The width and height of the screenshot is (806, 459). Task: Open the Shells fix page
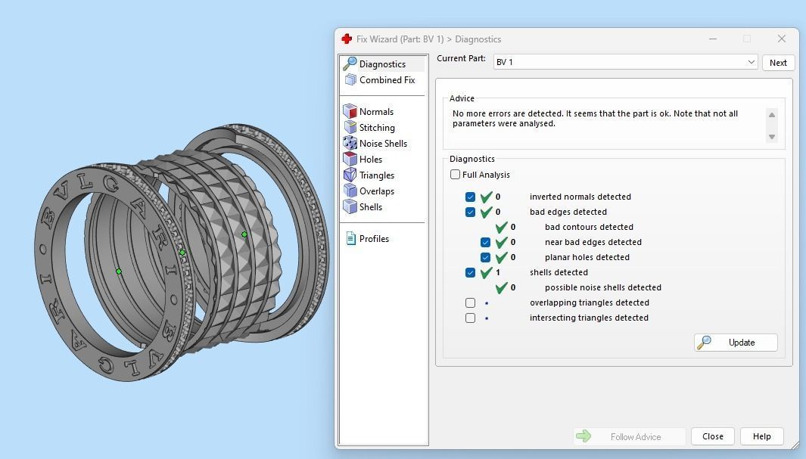tap(371, 207)
